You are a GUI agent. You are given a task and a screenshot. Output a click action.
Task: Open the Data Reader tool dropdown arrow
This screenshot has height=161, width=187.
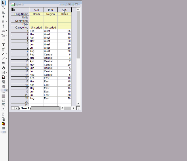[6, 21]
